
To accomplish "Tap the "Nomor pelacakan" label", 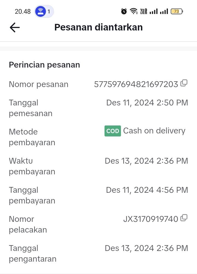I will pyautogui.click(x=28, y=224).
